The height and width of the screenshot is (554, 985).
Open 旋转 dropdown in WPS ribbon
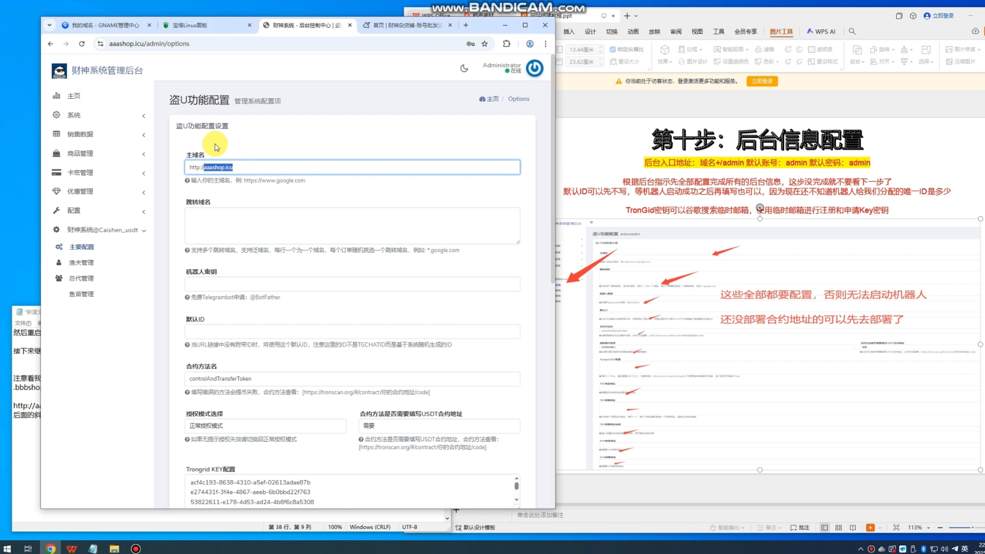point(882,49)
